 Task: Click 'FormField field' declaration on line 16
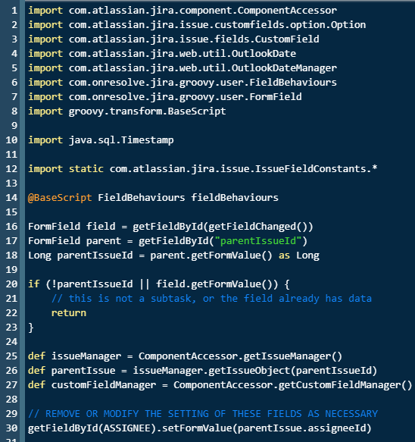click(71, 227)
